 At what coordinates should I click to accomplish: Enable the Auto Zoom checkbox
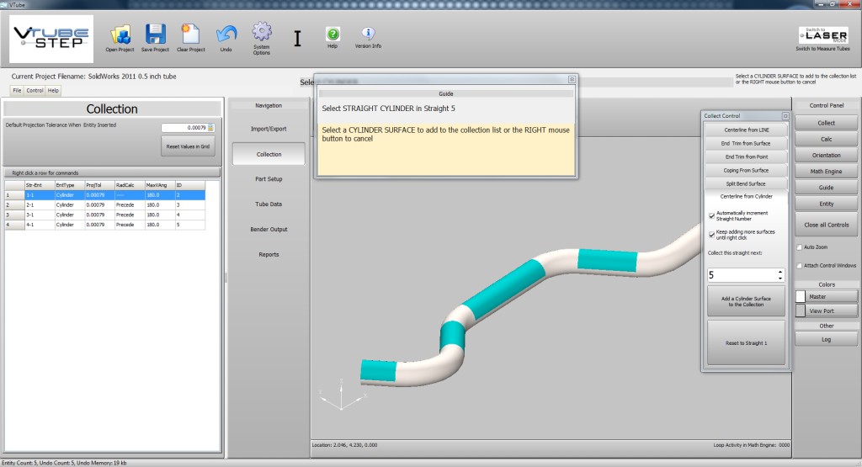800,247
